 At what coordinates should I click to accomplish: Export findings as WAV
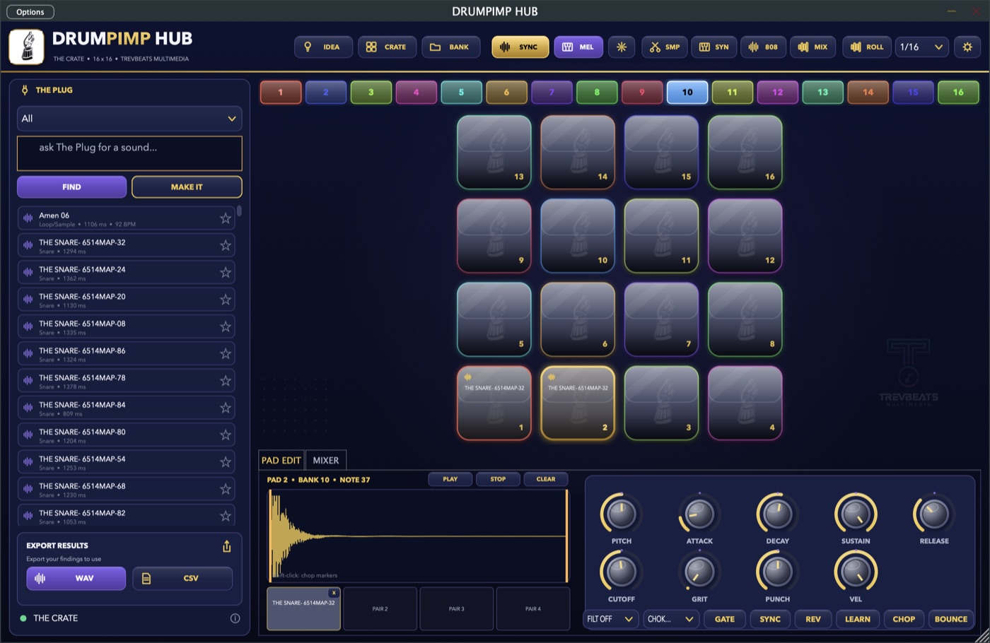pyautogui.click(x=76, y=578)
